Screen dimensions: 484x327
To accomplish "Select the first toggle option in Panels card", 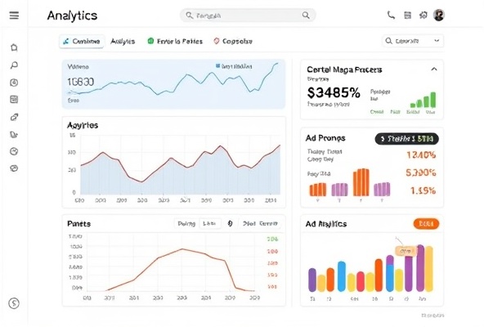I will pos(186,223).
